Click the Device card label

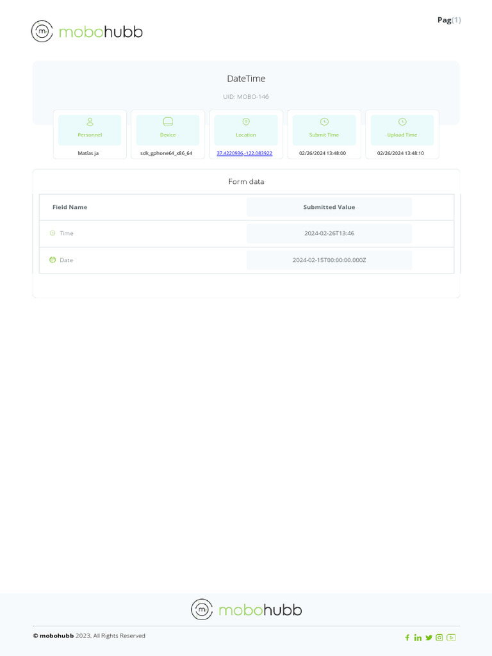168,135
